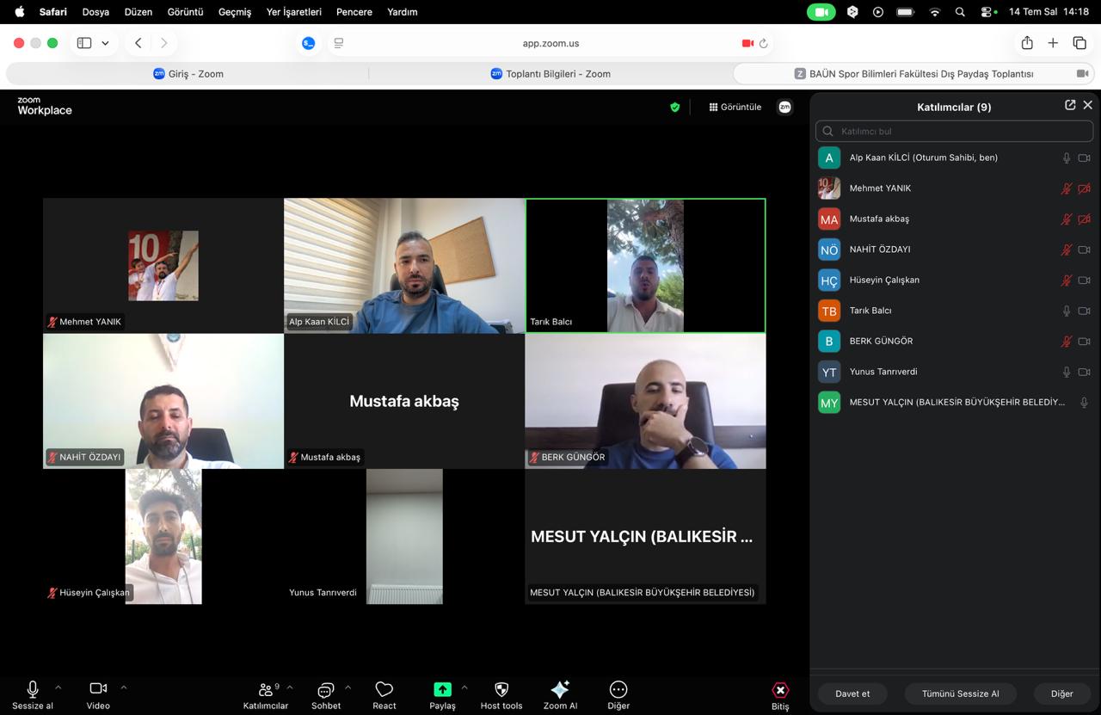
Task: Select Tarık Balcı's video tile
Action: click(645, 266)
